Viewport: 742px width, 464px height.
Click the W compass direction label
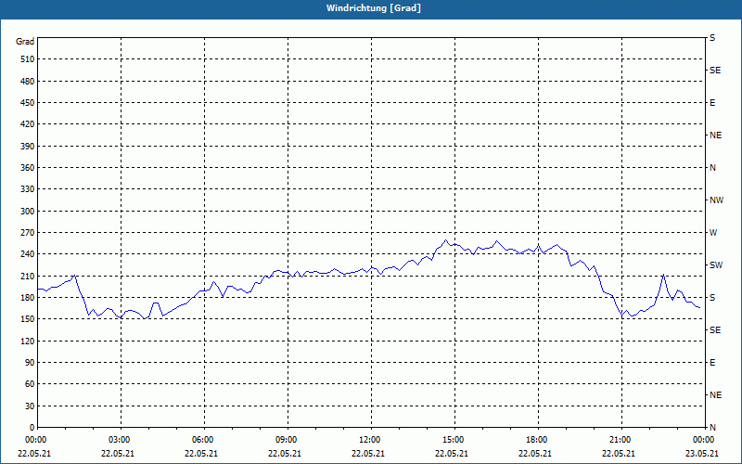pos(713,233)
